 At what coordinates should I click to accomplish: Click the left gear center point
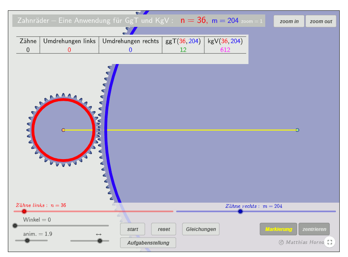tap(63, 130)
